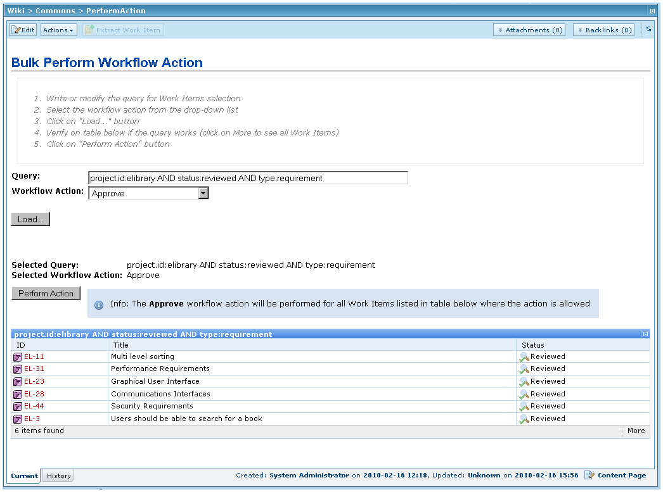Viewport: 663px width, 492px height.
Task: Collapse the wiki page via top-right square icon
Action: (653, 10)
